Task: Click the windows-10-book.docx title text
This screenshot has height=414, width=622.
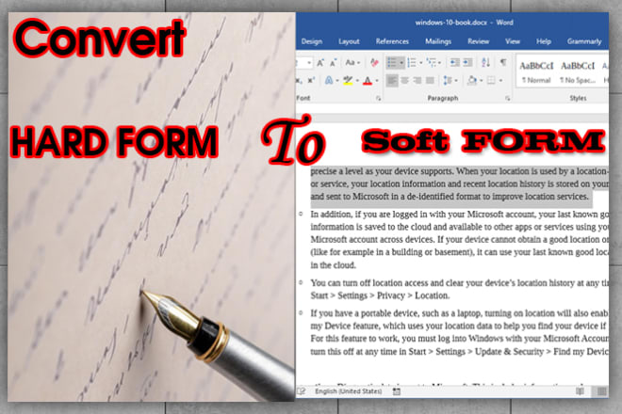Action: click(x=450, y=23)
